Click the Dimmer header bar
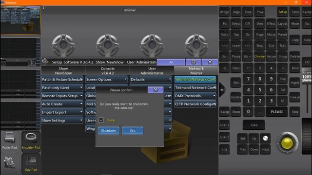 [x=130, y=10]
